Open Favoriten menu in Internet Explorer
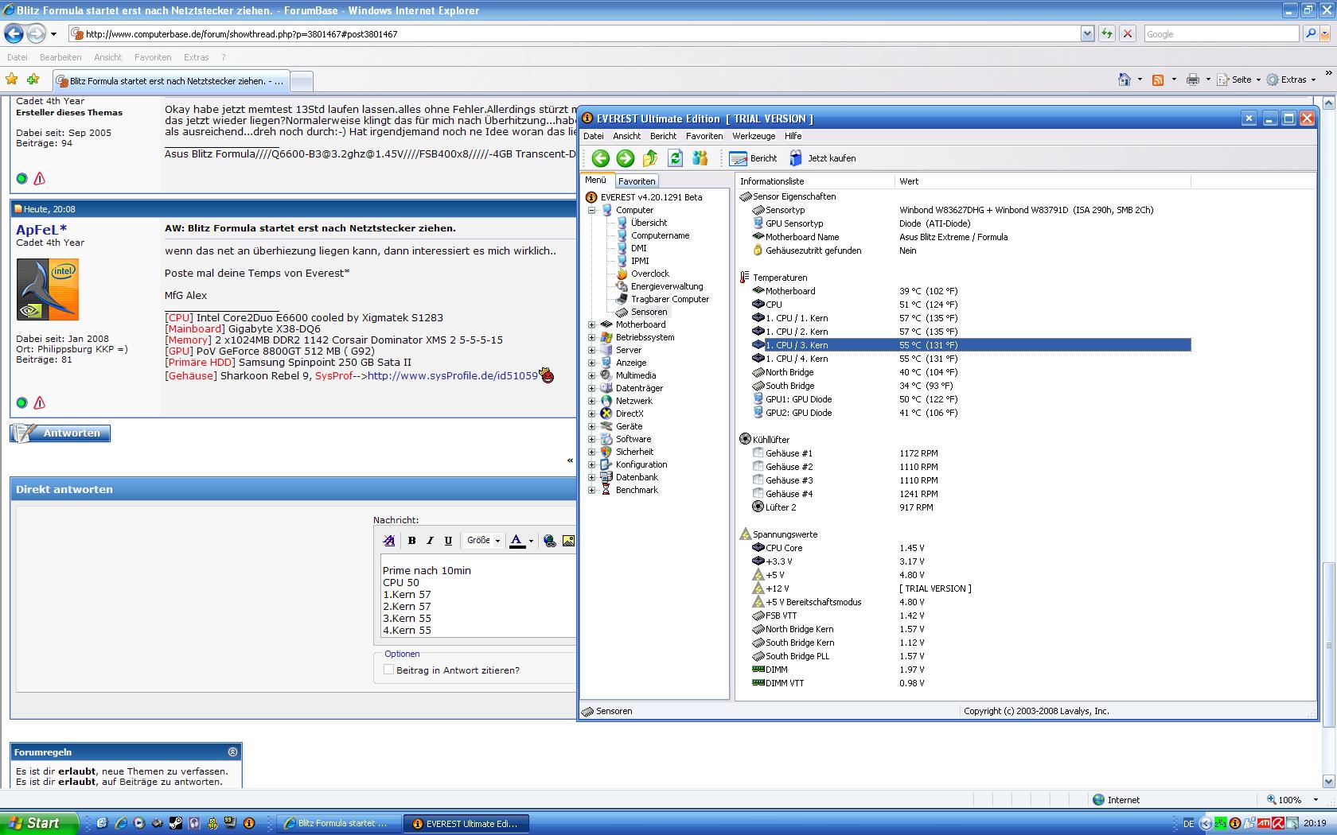 (153, 57)
